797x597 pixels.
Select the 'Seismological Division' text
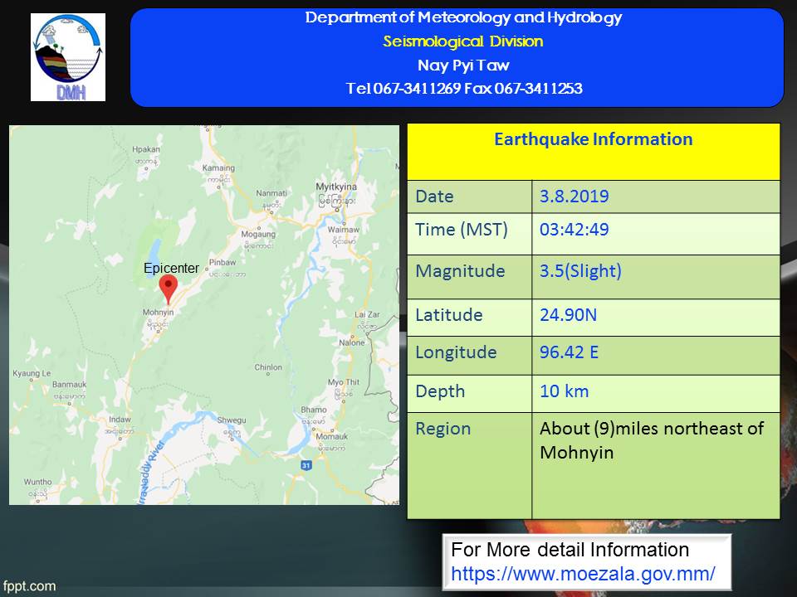(463, 41)
